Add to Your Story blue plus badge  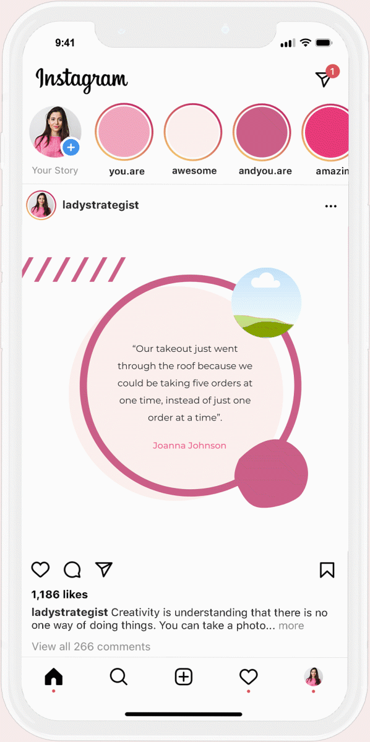coord(71,147)
